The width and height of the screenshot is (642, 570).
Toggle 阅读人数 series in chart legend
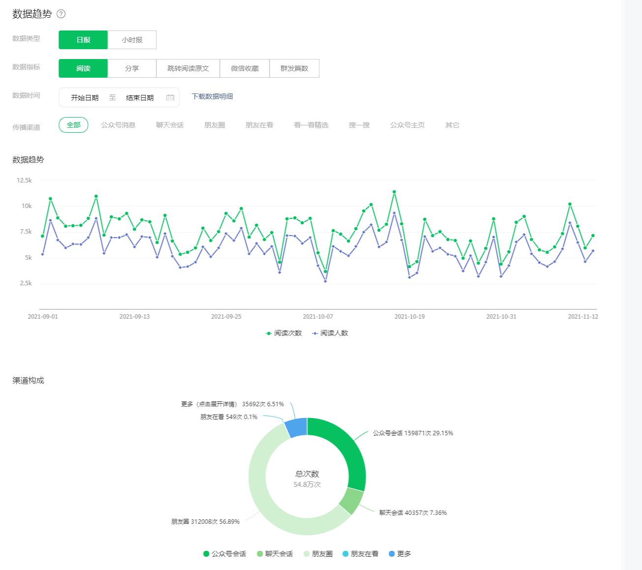(330, 333)
